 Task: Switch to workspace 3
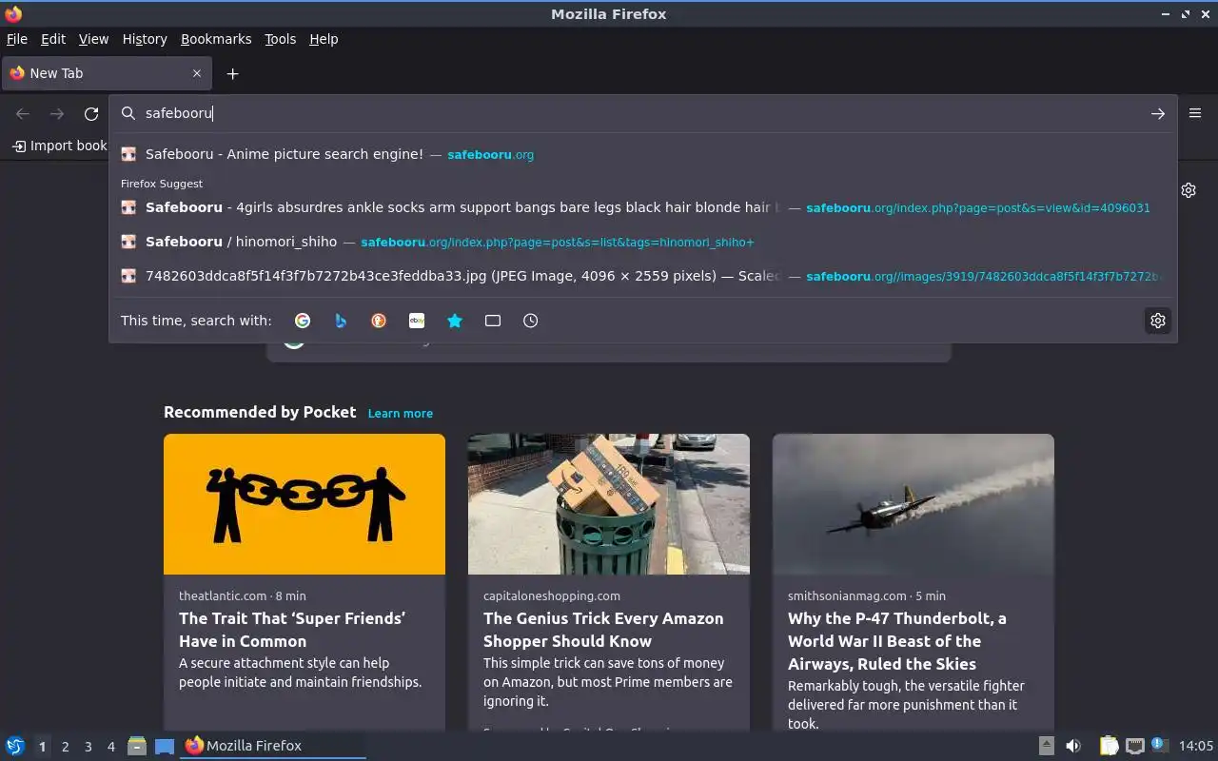[88, 747]
